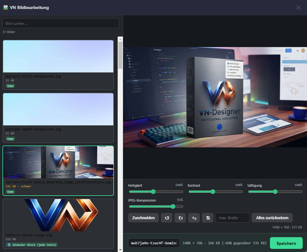Click the '1408 × 768 · 531 KB' info text

tap(287, 227)
